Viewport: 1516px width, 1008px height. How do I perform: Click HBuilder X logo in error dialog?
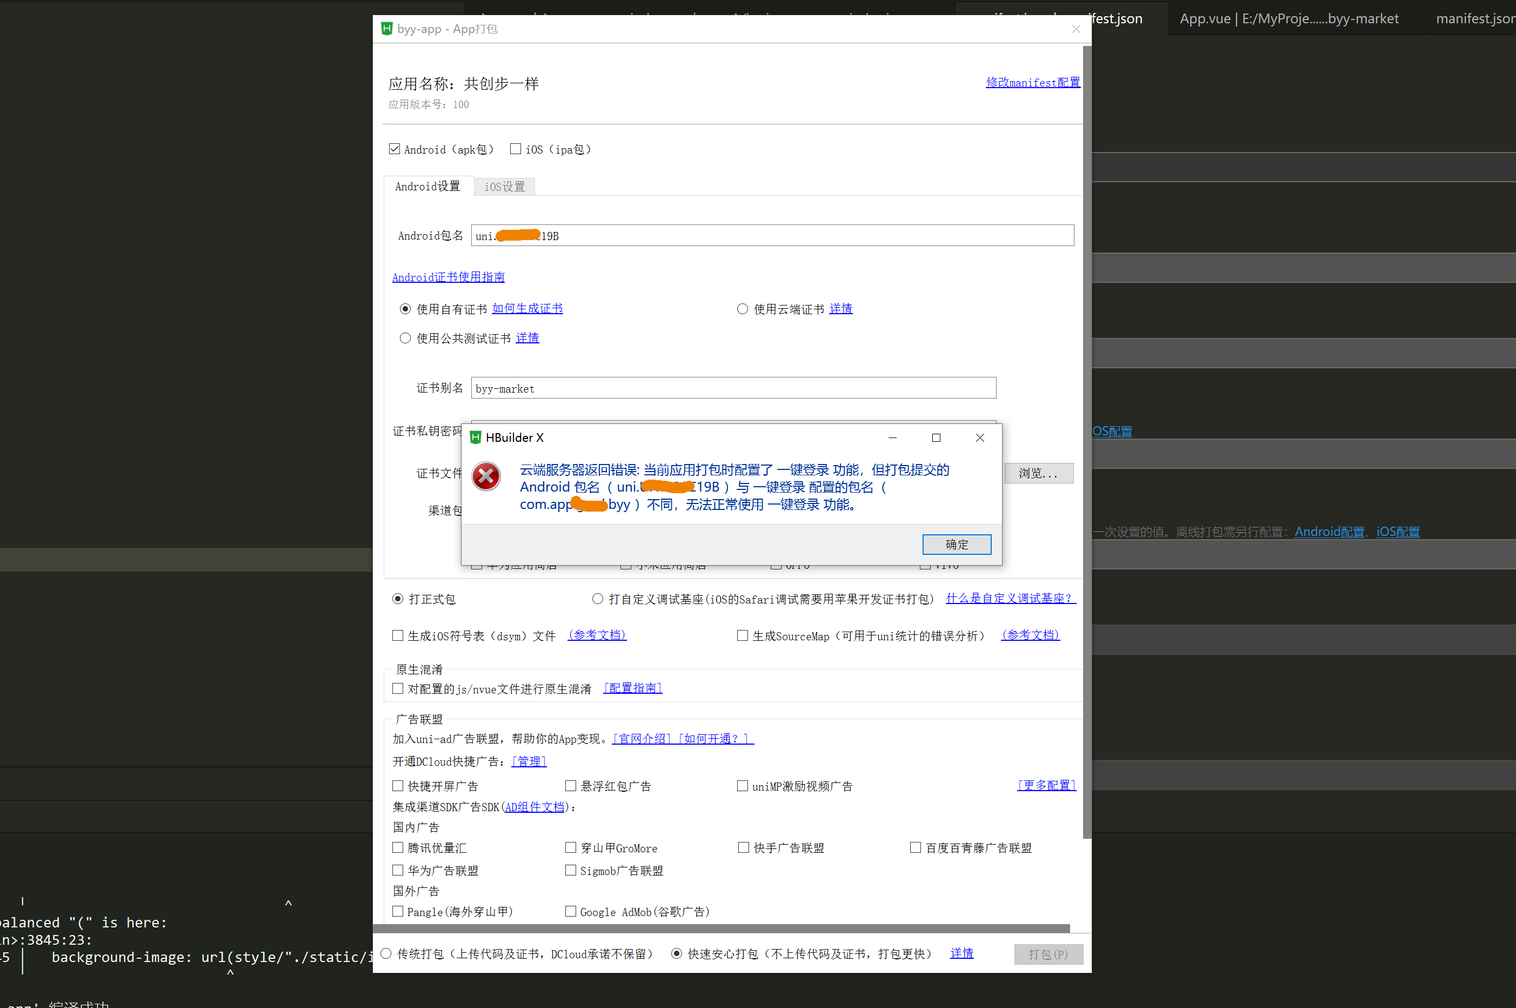click(476, 438)
